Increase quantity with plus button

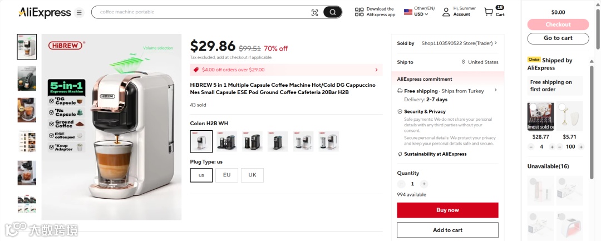pos(424,184)
